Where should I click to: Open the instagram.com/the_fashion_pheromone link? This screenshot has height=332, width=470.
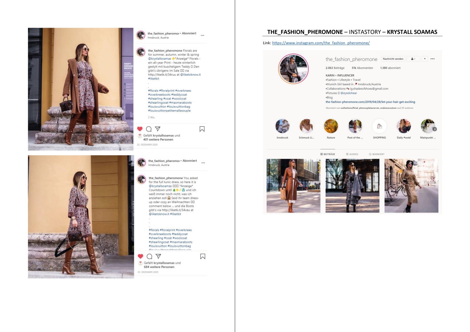[321, 43]
